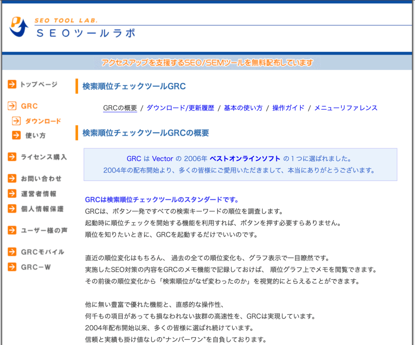Image resolution: width=415 pixels, height=345 pixels.
Task: Click the ベストオンラインソフト link in notice box
Action: pos(245,158)
